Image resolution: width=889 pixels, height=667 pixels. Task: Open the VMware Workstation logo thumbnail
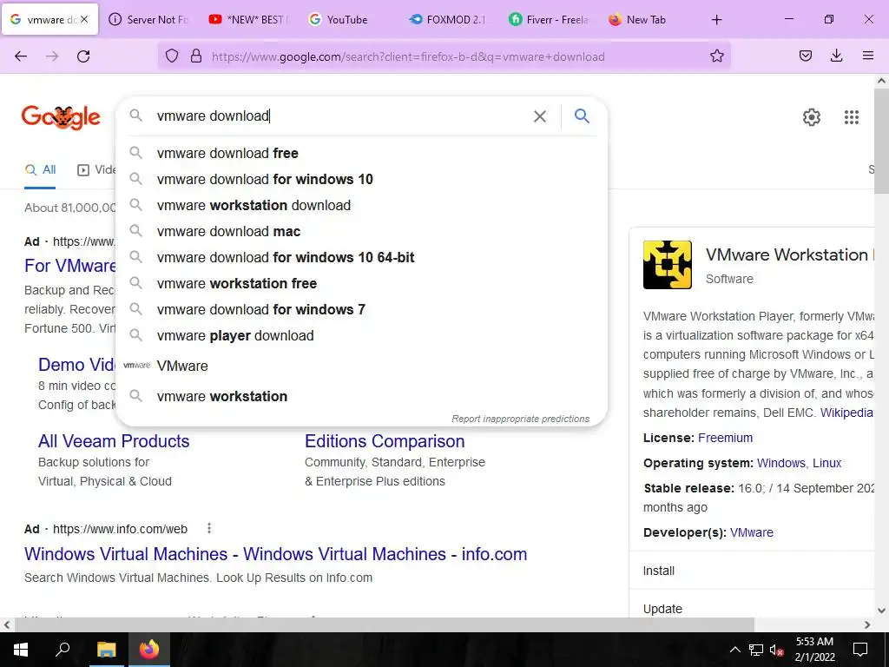pos(668,265)
